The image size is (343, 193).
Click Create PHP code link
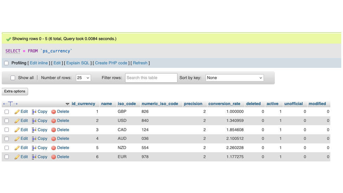click(x=111, y=63)
